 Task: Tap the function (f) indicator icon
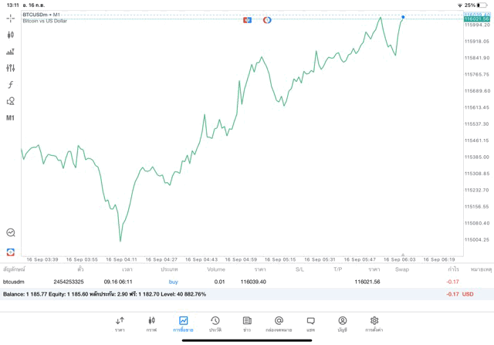point(11,85)
